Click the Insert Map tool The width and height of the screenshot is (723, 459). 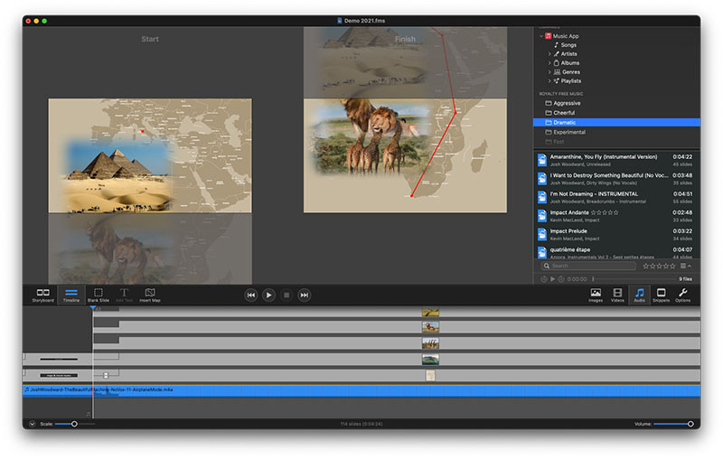[150, 295]
